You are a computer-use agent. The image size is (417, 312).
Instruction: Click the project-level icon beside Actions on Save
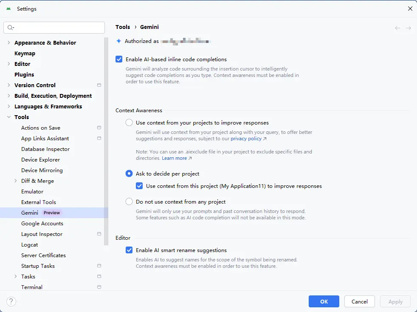(99, 128)
